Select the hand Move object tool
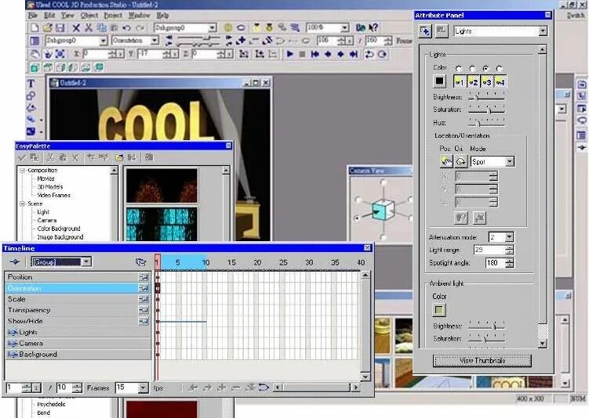 point(35,54)
